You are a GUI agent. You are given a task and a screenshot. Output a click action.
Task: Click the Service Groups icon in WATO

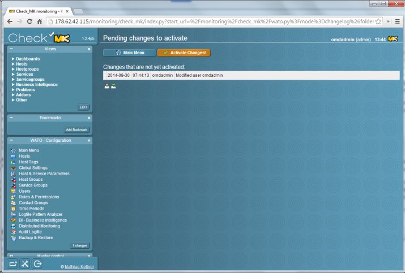[13, 185]
